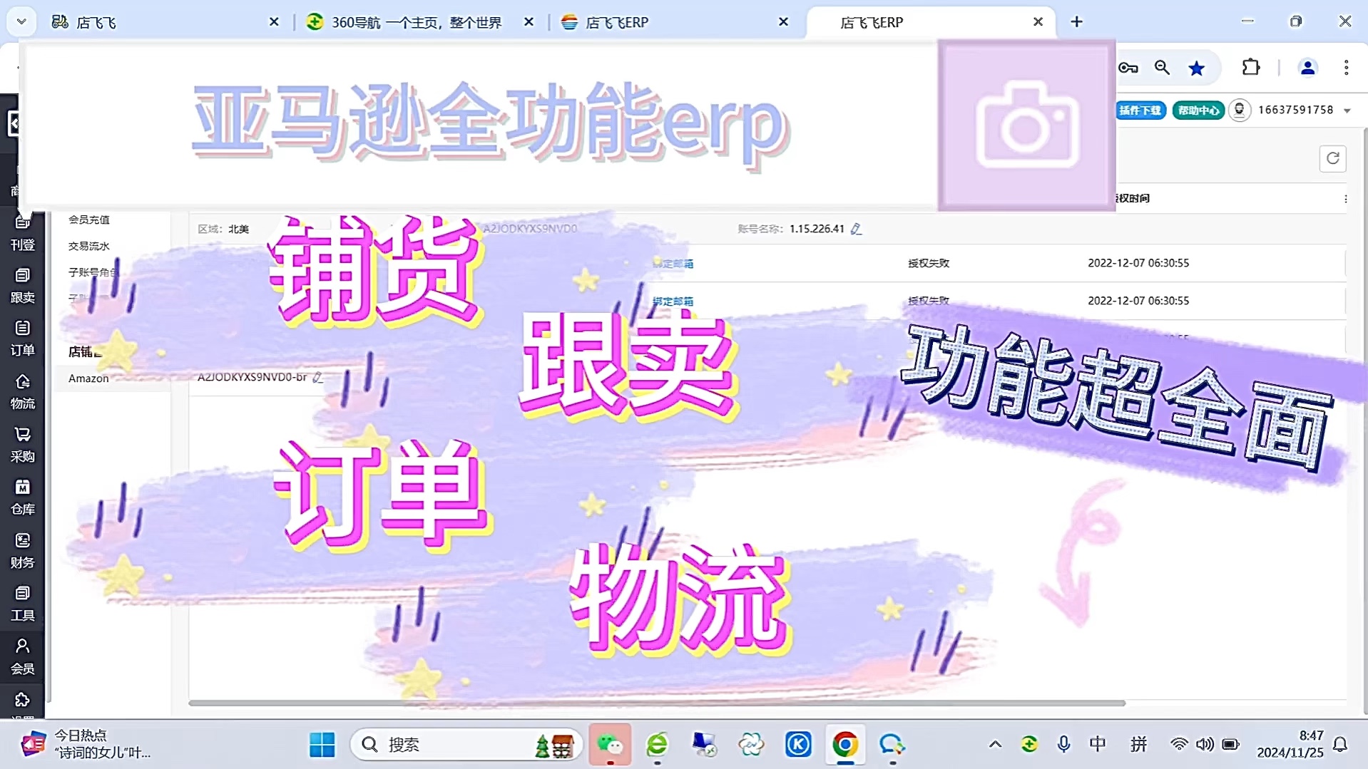The height and width of the screenshot is (769, 1368).
Task: Click the 8:47 clock and date
Action: coord(1290,744)
